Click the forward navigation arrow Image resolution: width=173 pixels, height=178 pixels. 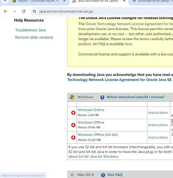[15, 11]
